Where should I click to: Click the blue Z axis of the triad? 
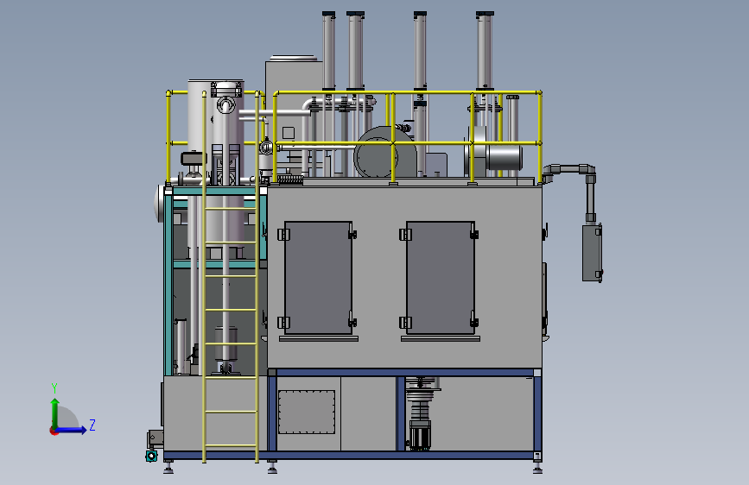coord(72,430)
